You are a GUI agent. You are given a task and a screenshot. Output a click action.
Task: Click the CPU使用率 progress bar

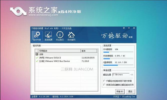[x=118, y=52]
